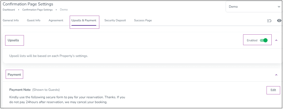The image size is (283, 109).
Task: Collapse the Payment section chevron
Action: [x=276, y=75]
